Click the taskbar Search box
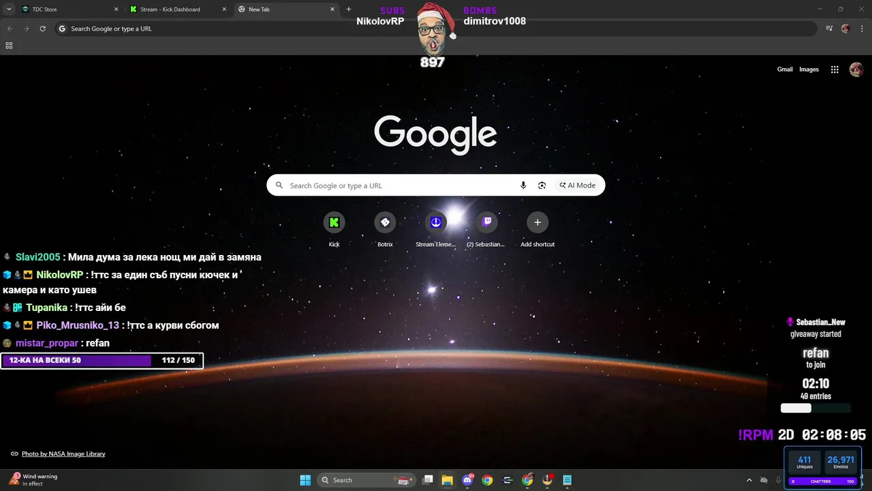 (367, 480)
